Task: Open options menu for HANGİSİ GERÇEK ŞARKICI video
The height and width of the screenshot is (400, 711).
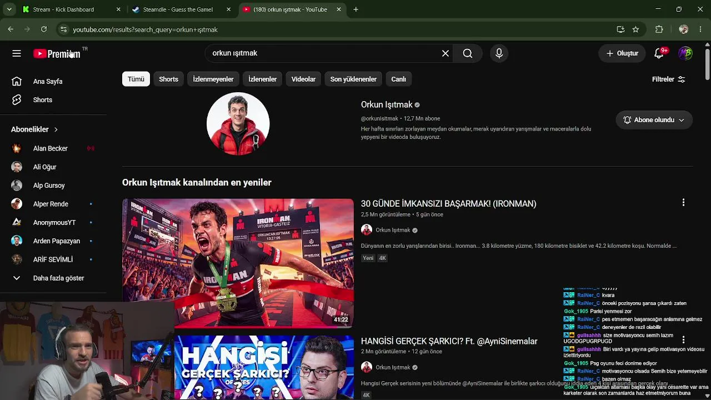Action: pos(683,339)
